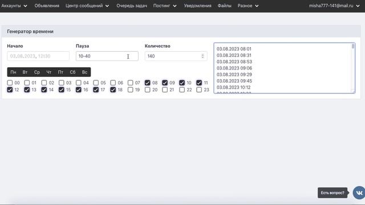Click the Есть вопрос? tooltip button

click(x=332, y=192)
